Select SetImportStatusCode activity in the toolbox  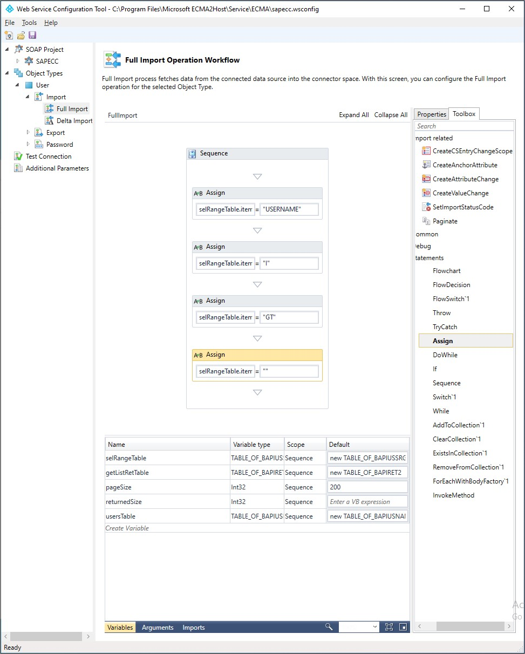pyautogui.click(x=462, y=207)
